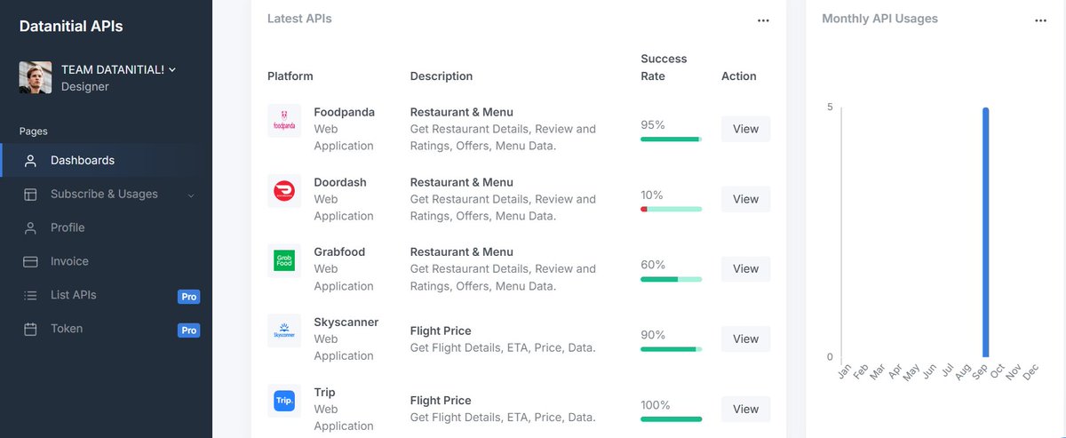Go to the Dashboards page
This screenshot has height=438, width=1066.
pos(83,161)
